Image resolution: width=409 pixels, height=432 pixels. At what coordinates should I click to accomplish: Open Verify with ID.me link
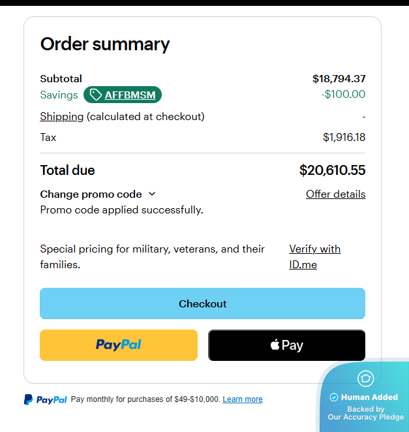click(314, 256)
